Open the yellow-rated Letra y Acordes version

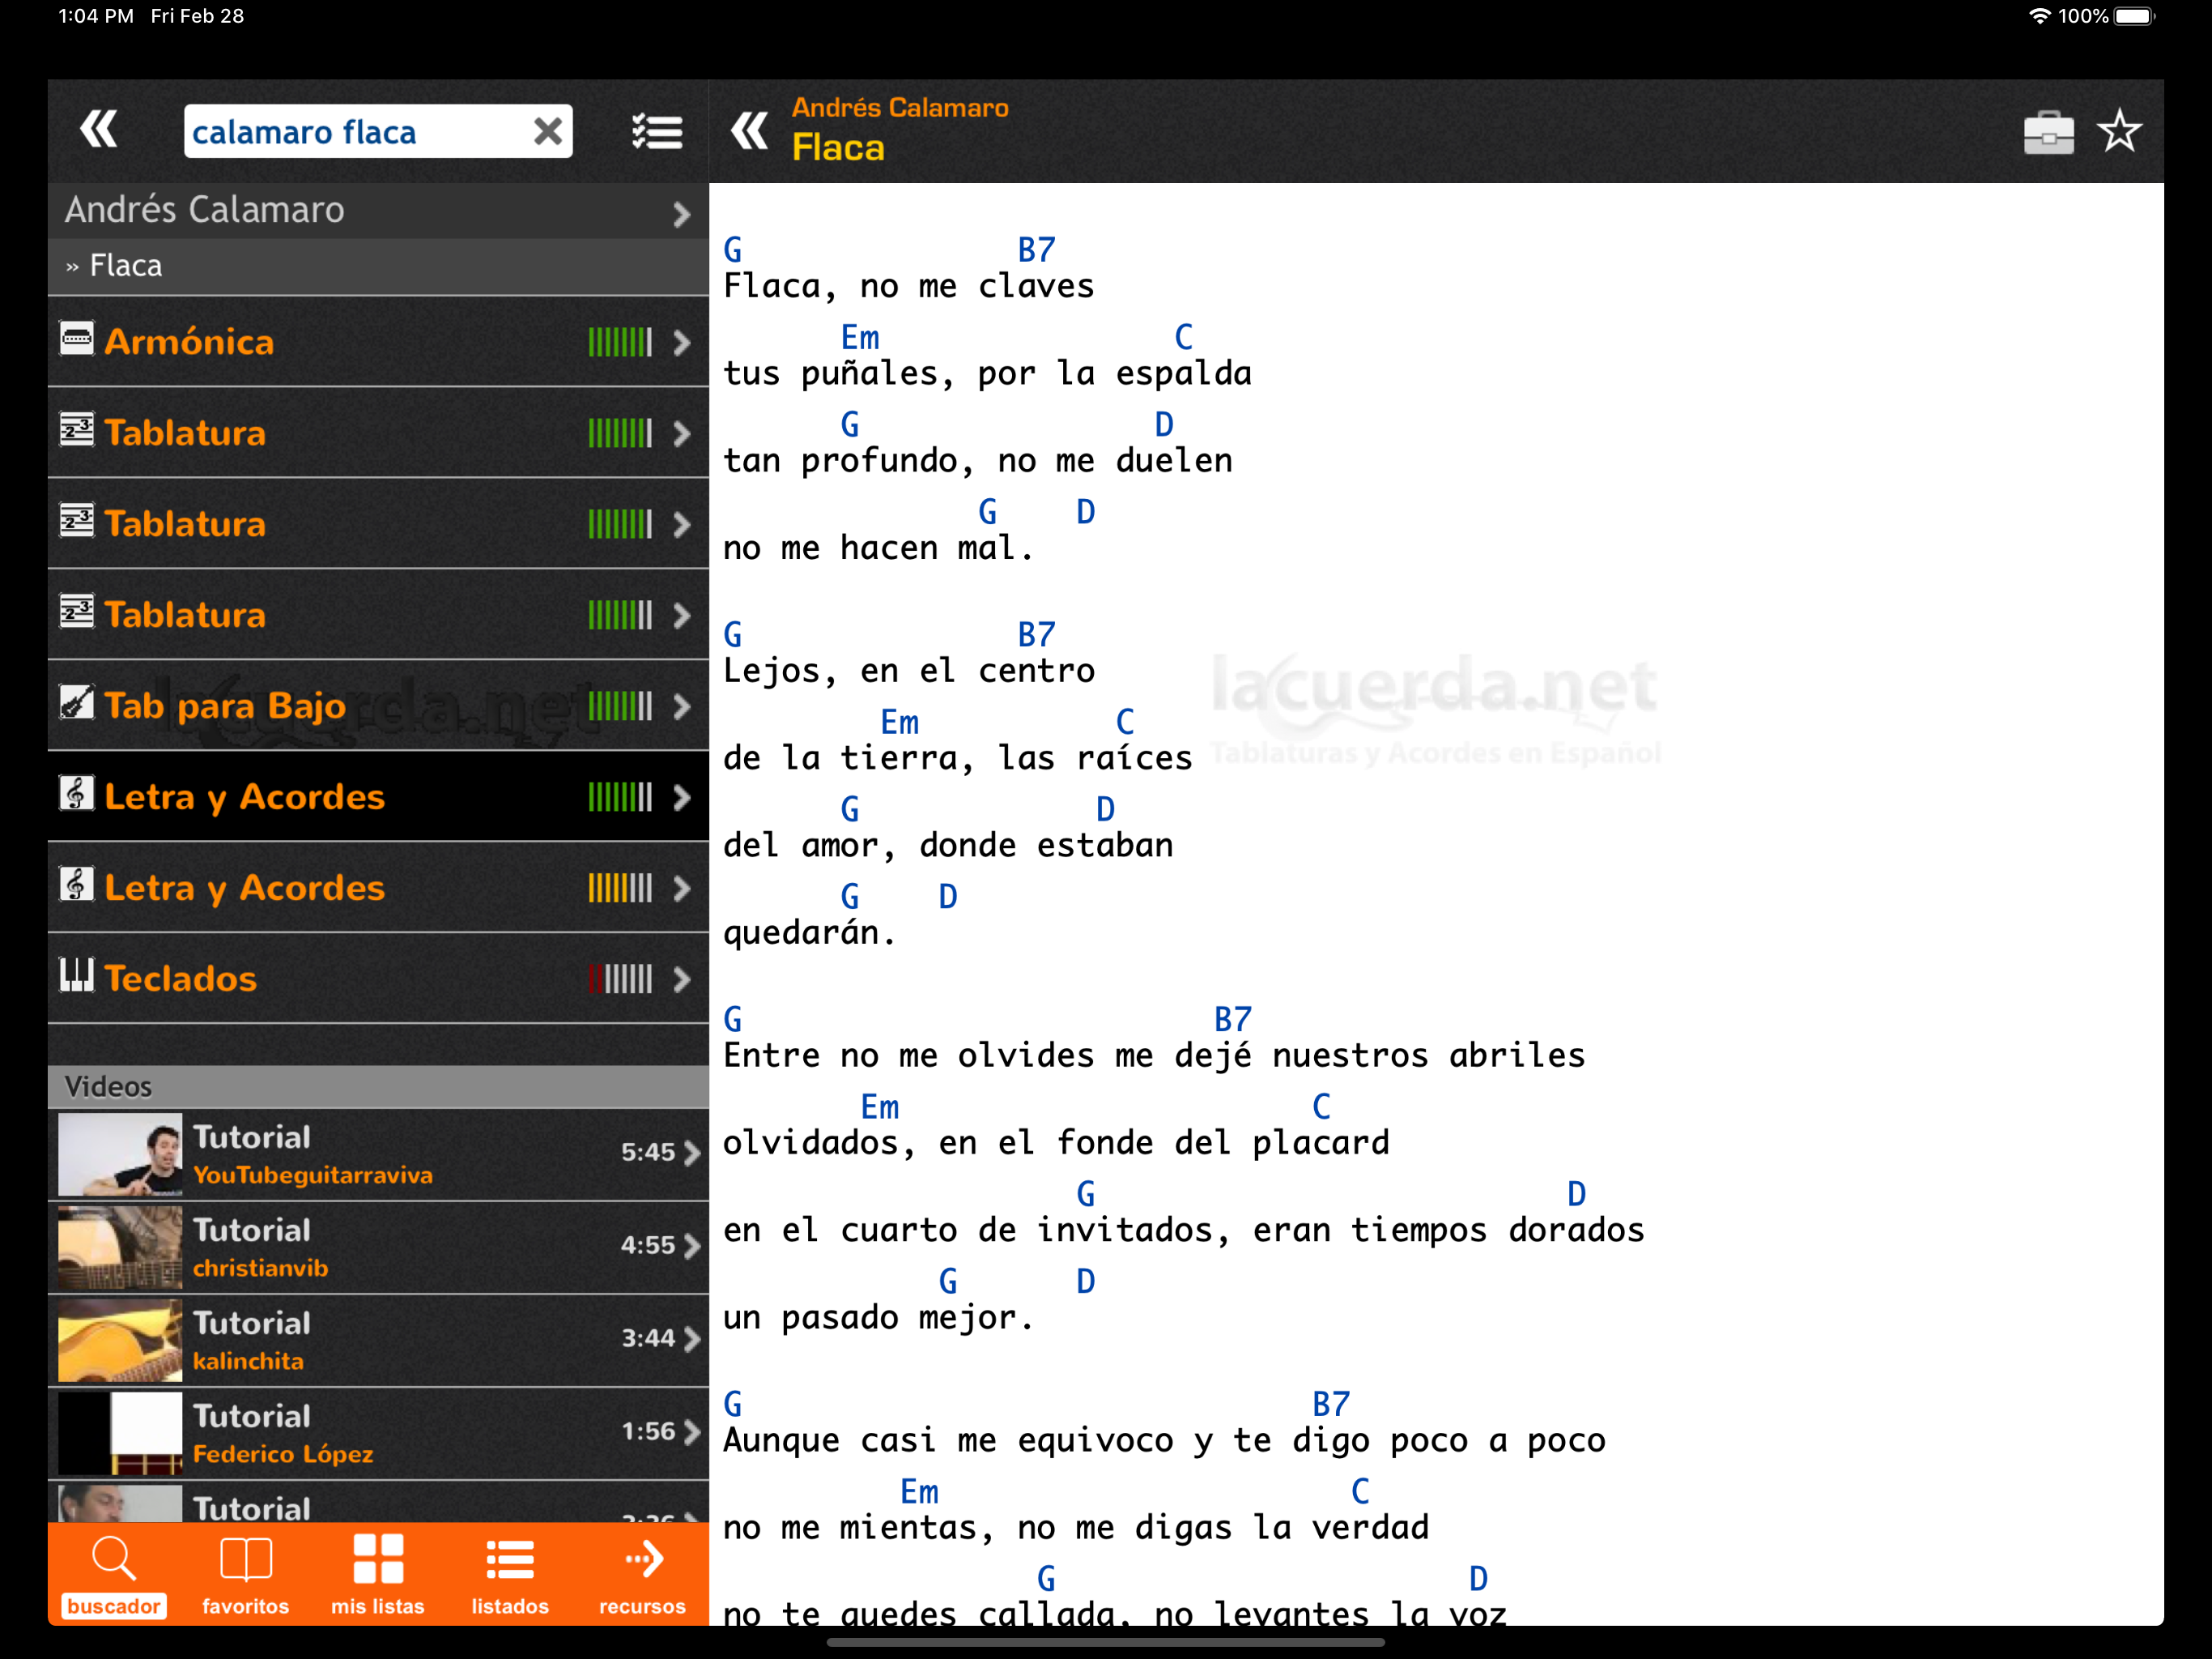point(378,889)
